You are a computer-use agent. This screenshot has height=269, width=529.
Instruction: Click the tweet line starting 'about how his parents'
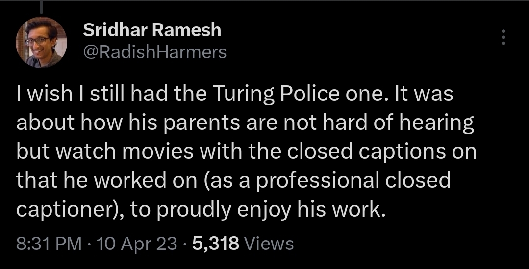coord(245,124)
